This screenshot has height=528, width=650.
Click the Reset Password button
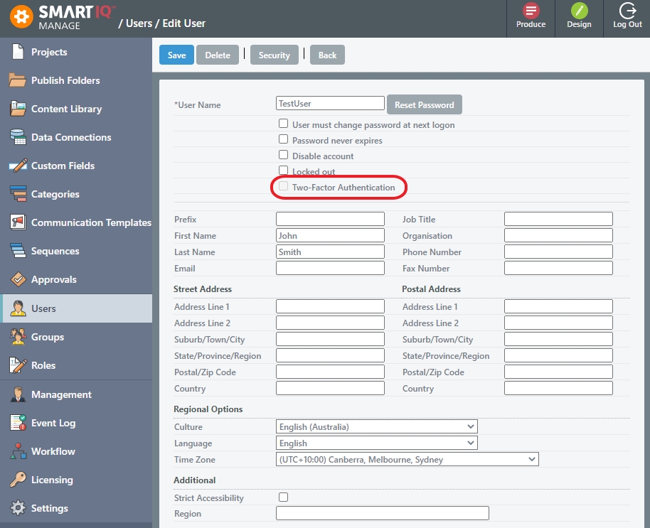tap(425, 104)
